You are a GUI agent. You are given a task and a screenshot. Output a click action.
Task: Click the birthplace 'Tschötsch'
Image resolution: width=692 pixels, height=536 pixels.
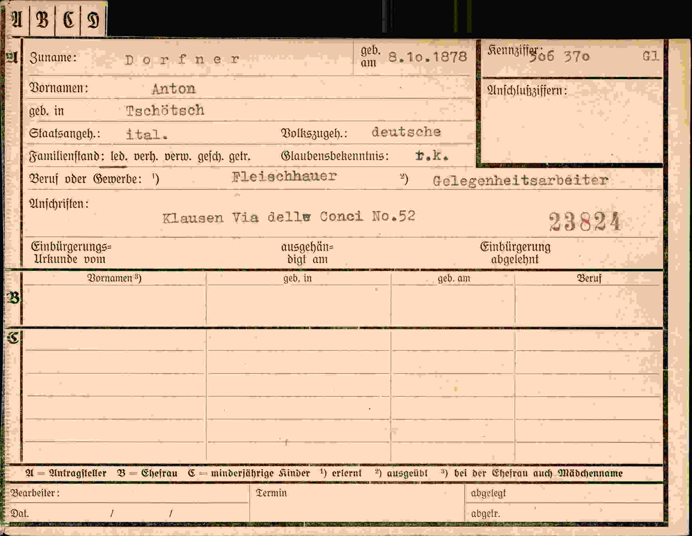[x=165, y=110]
